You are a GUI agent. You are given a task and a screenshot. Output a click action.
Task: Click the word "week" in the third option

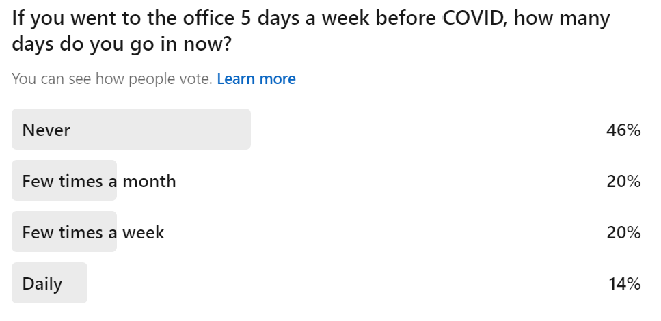[144, 232]
